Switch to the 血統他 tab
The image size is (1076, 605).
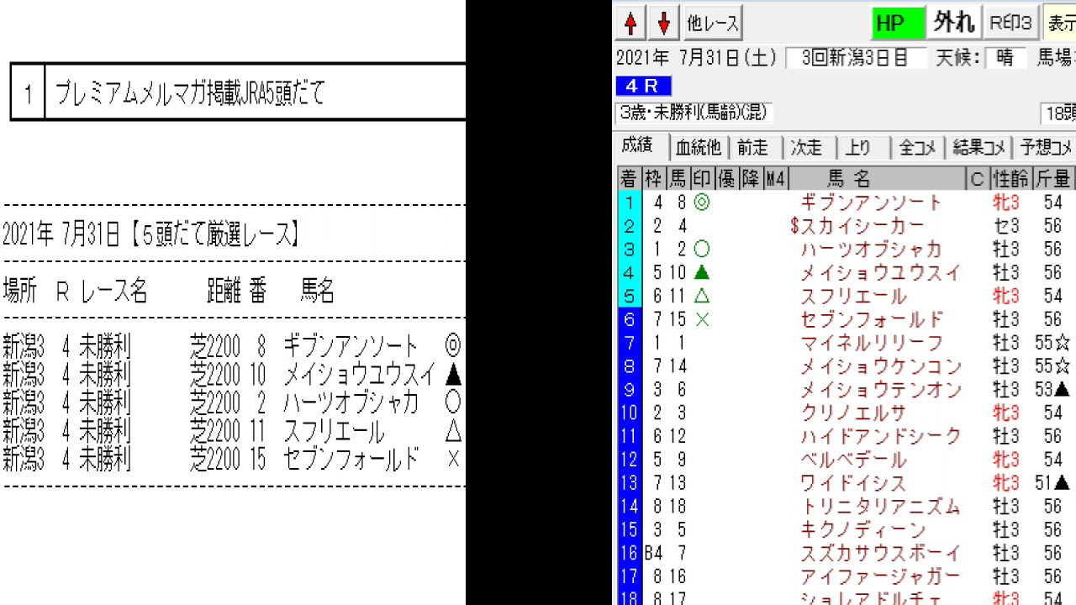click(699, 148)
